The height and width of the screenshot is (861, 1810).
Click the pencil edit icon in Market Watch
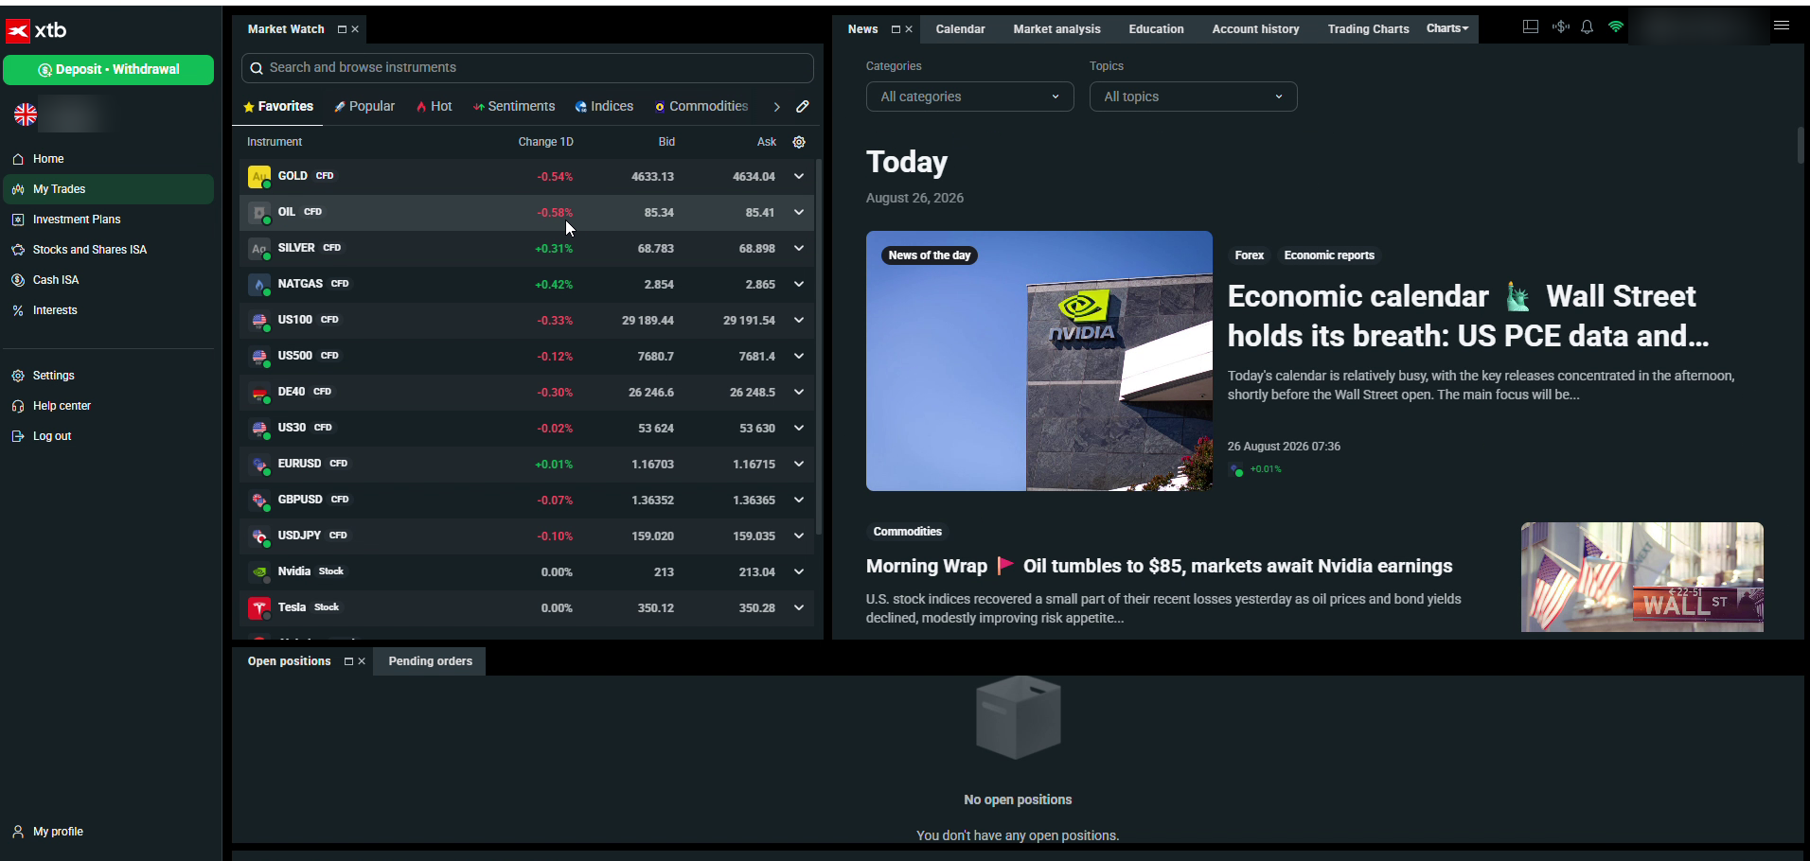[803, 107]
